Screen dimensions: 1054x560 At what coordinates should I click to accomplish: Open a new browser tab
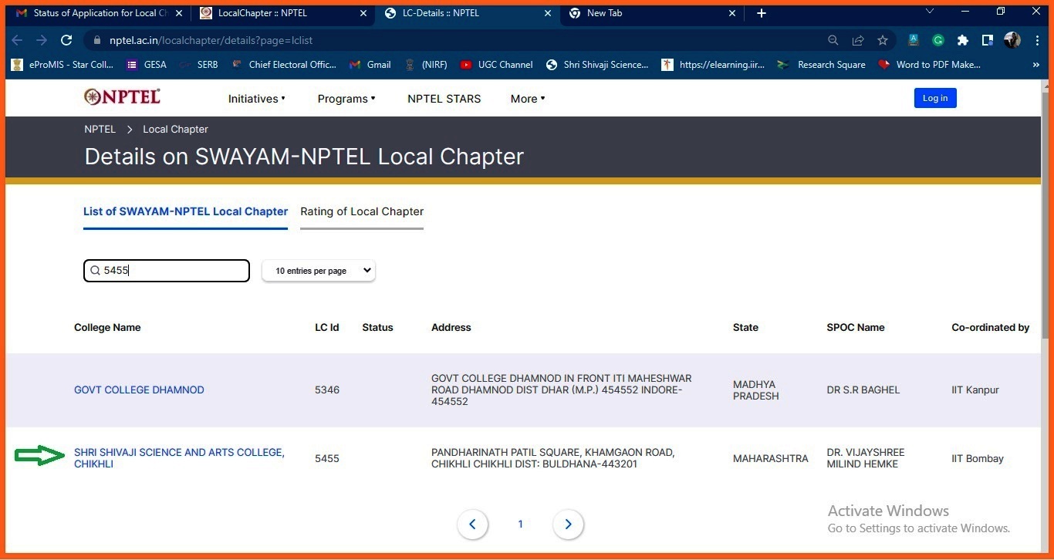tap(762, 13)
